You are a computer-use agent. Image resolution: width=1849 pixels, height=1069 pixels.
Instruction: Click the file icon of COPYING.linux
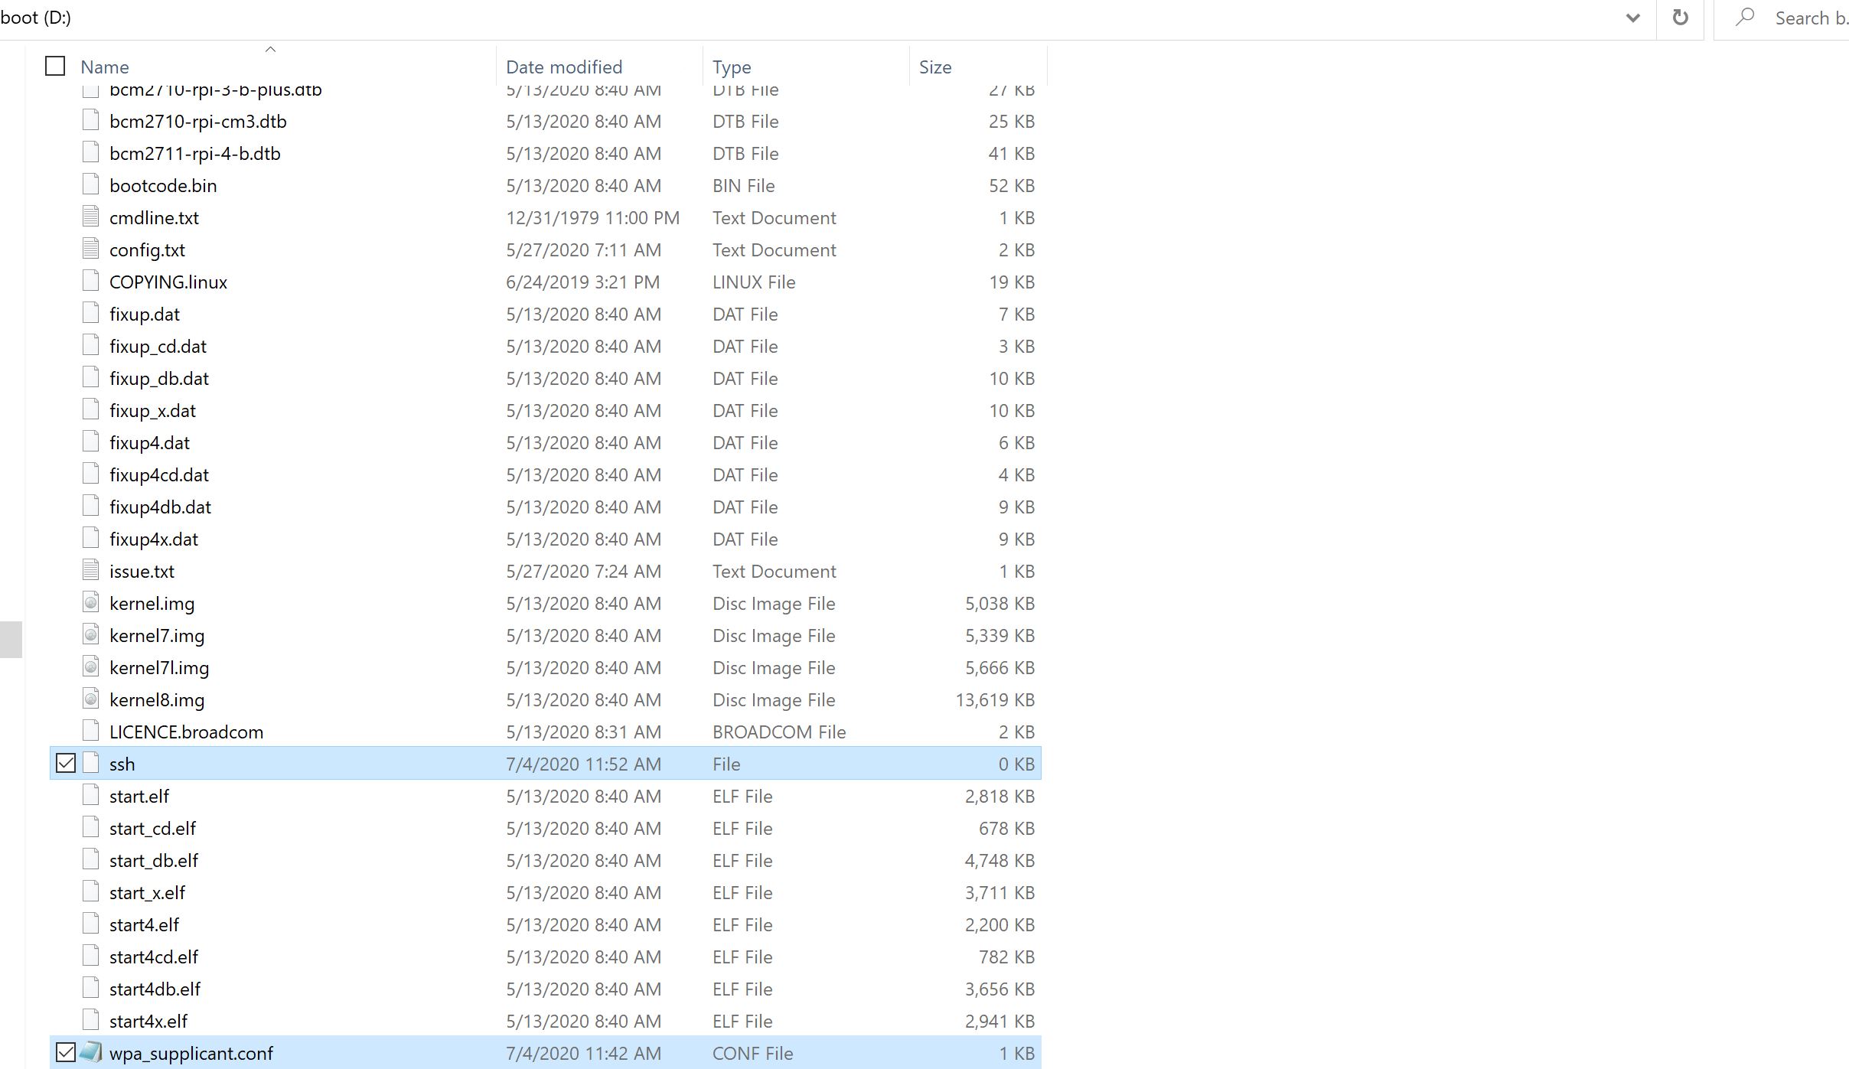pyautogui.click(x=90, y=281)
